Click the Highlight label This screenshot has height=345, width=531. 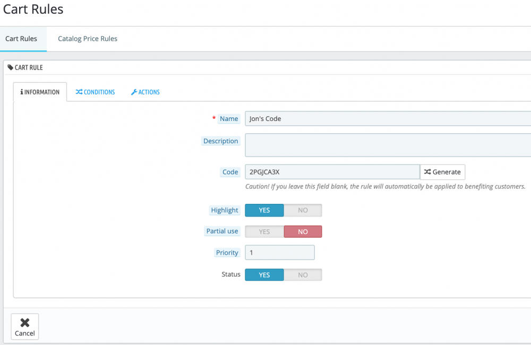225,210
